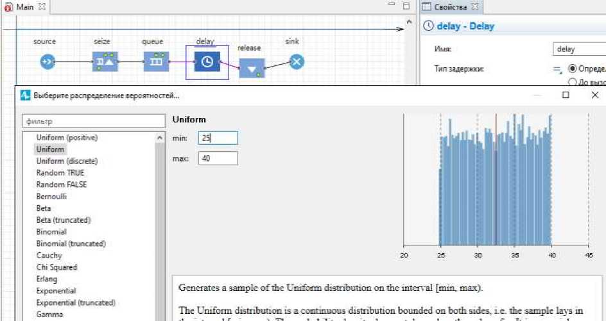Select the source block icon on canvas
The height and width of the screenshot is (321, 606).
pos(48,62)
